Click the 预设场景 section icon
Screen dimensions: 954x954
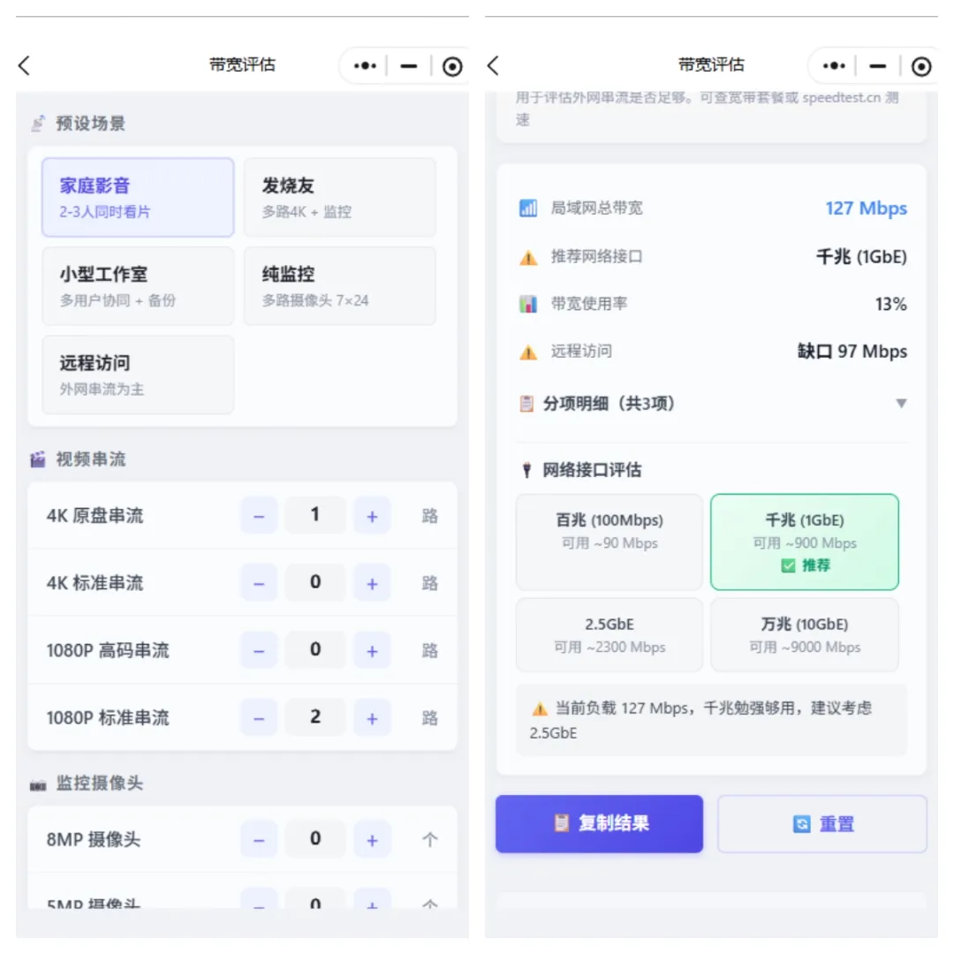coord(38,124)
